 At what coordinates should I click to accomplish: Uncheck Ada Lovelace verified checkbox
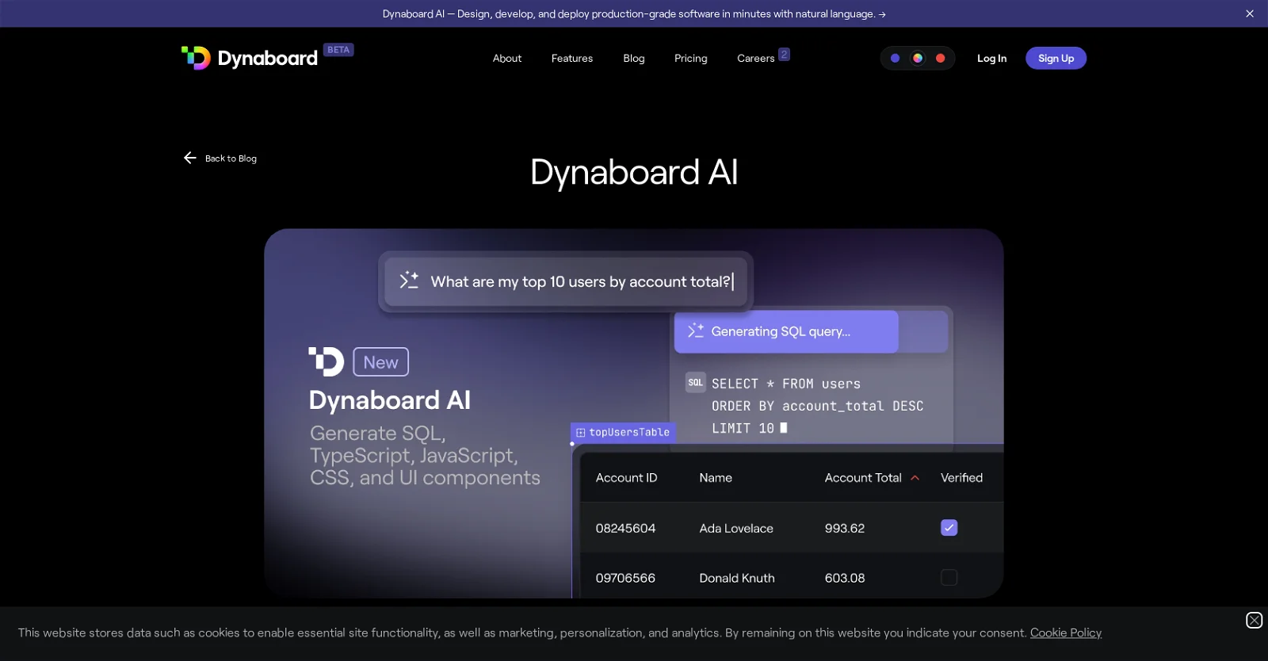coord(949,528)
